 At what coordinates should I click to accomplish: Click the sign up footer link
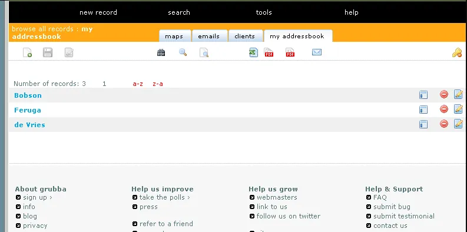click(38, 197)
